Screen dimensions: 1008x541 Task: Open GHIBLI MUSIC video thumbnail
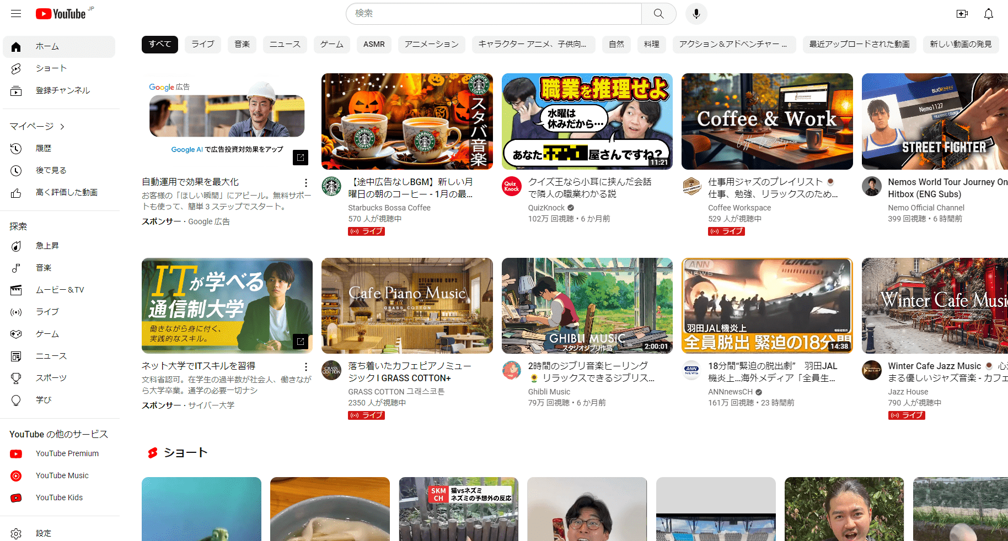[587, 306]
